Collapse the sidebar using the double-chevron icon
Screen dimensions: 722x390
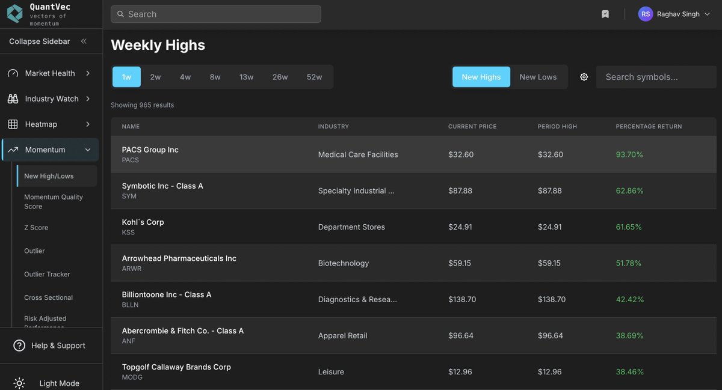click(x=84, y=41)
